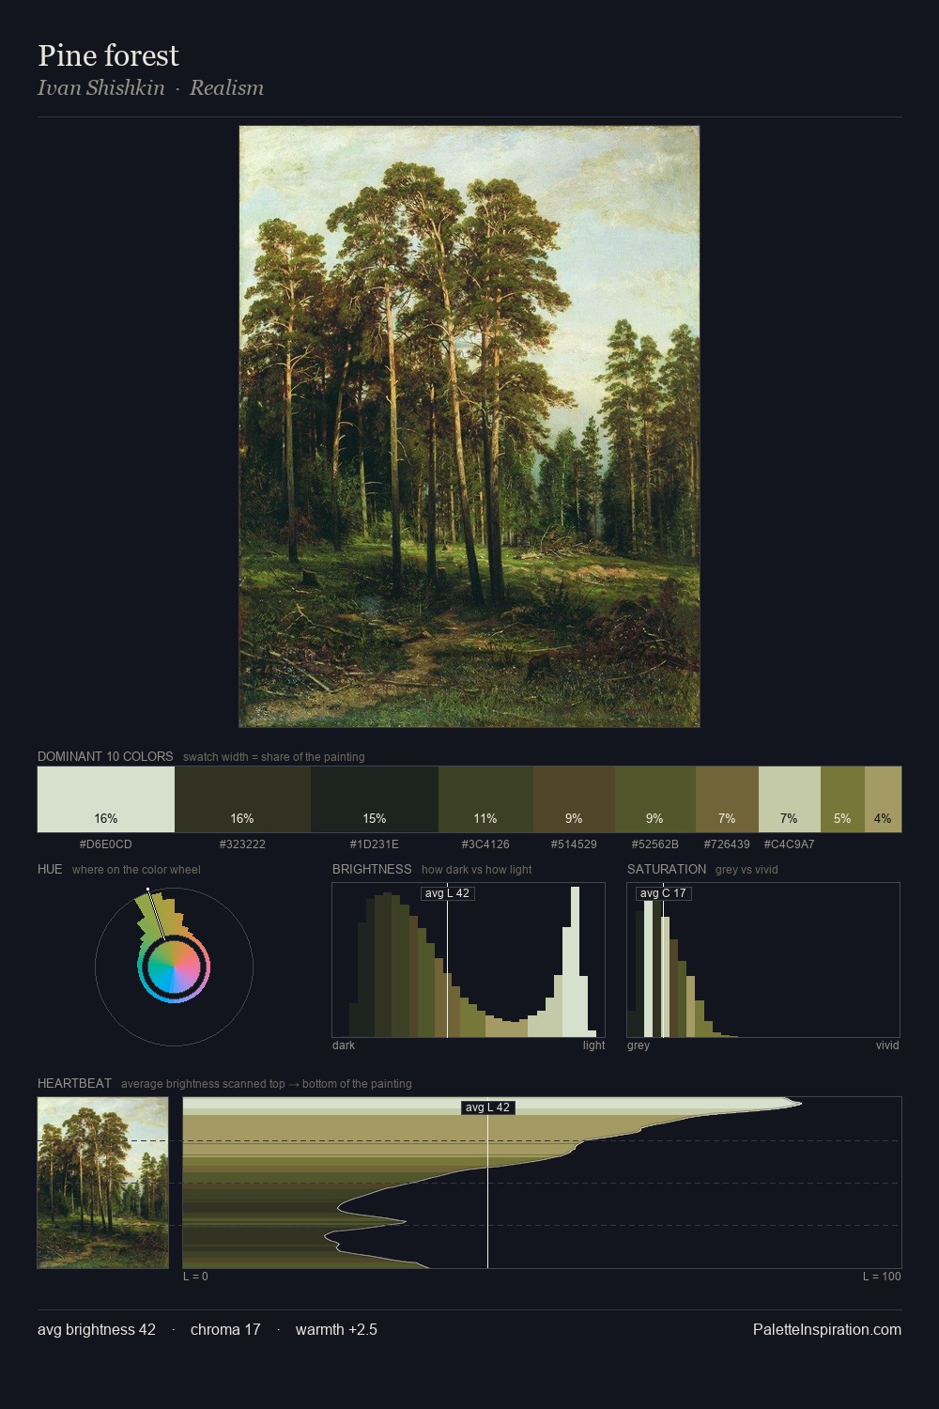This screenshot has width=939, height=1409.
Task: Click the 'SATURATION' section heading
Action: tap(667, 869)
